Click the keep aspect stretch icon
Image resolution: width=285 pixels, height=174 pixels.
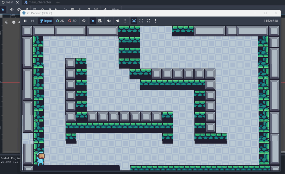tap(141, 21)
